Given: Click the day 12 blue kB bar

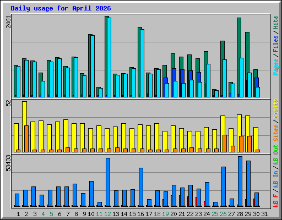Looking at the screenshot, I should coord(108,182).
